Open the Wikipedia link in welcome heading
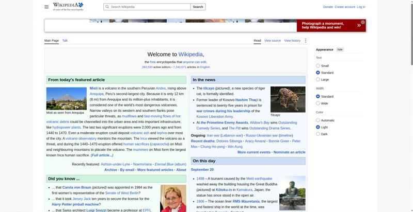Viewport: 413px width, 212px height. 190,55
